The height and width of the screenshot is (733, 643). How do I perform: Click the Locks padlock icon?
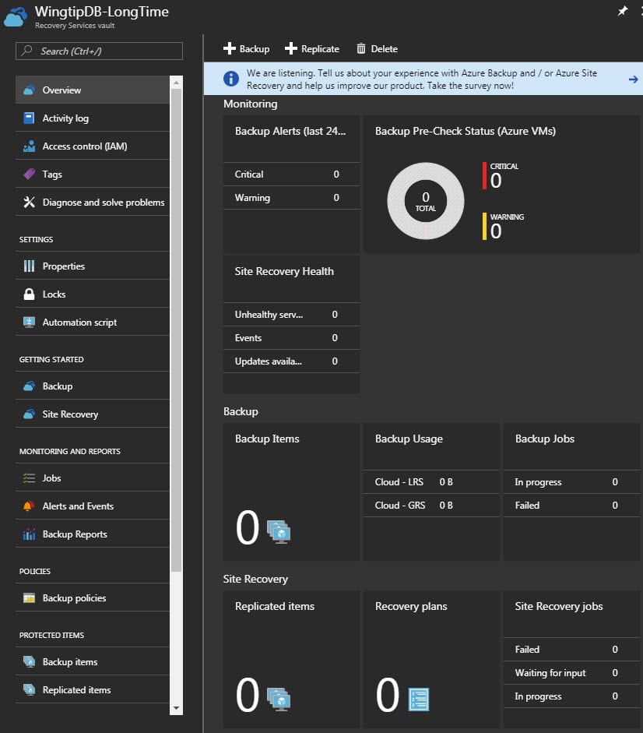[x=29, y=294]
